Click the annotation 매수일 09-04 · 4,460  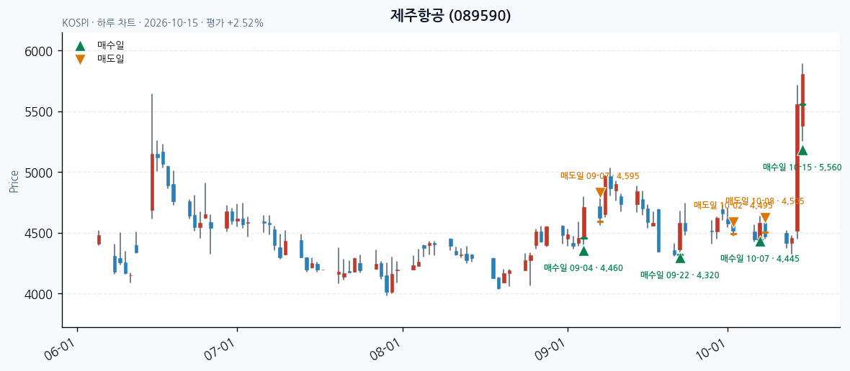583,267
